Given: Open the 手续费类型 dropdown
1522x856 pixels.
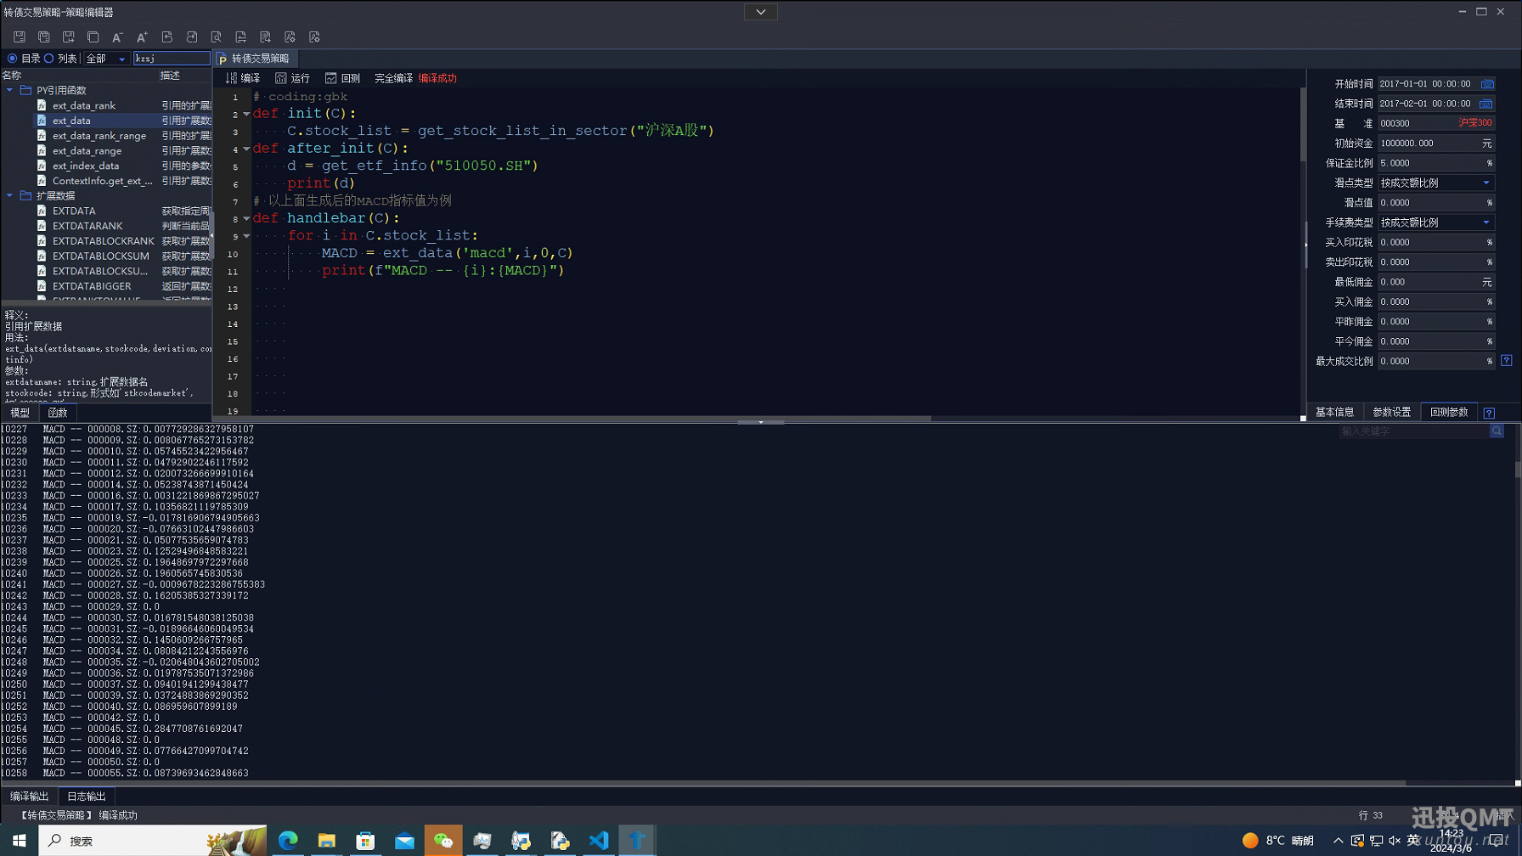Looking at the screenshot, I should [x=1435, y=222].
